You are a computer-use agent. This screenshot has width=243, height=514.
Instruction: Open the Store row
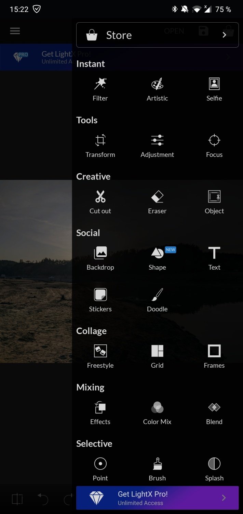point(157,35)
